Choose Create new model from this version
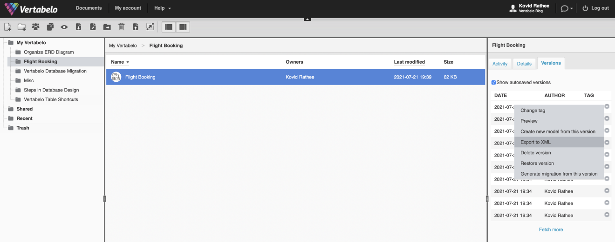Viewport: 615px width, 242px height. pyautogui.click(x=559, y=131)
